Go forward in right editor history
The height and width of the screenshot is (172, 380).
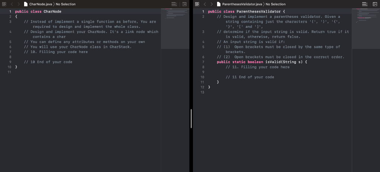pos(212,4)
